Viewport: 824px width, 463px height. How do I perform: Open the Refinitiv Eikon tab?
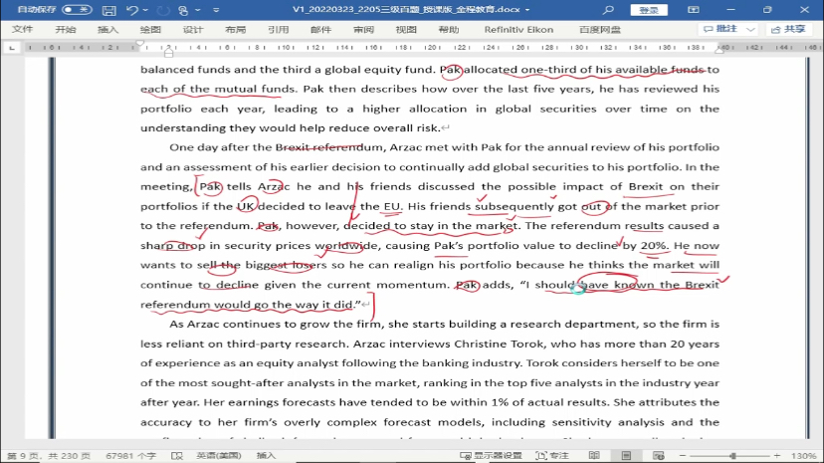[518, 30]
